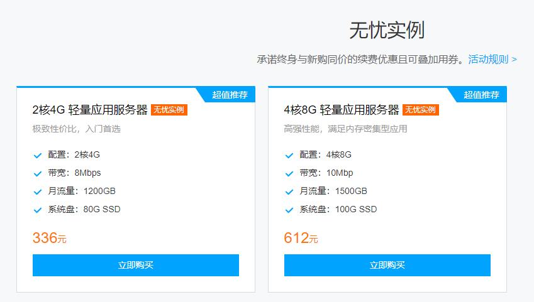The height and width of the screenshot is (302, 534).
Task: Click checkmark icon beside 系统盘：100G SSD
Action: 289,210
